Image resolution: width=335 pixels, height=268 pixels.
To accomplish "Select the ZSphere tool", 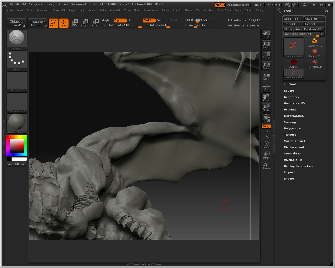I will coord(294,63).
